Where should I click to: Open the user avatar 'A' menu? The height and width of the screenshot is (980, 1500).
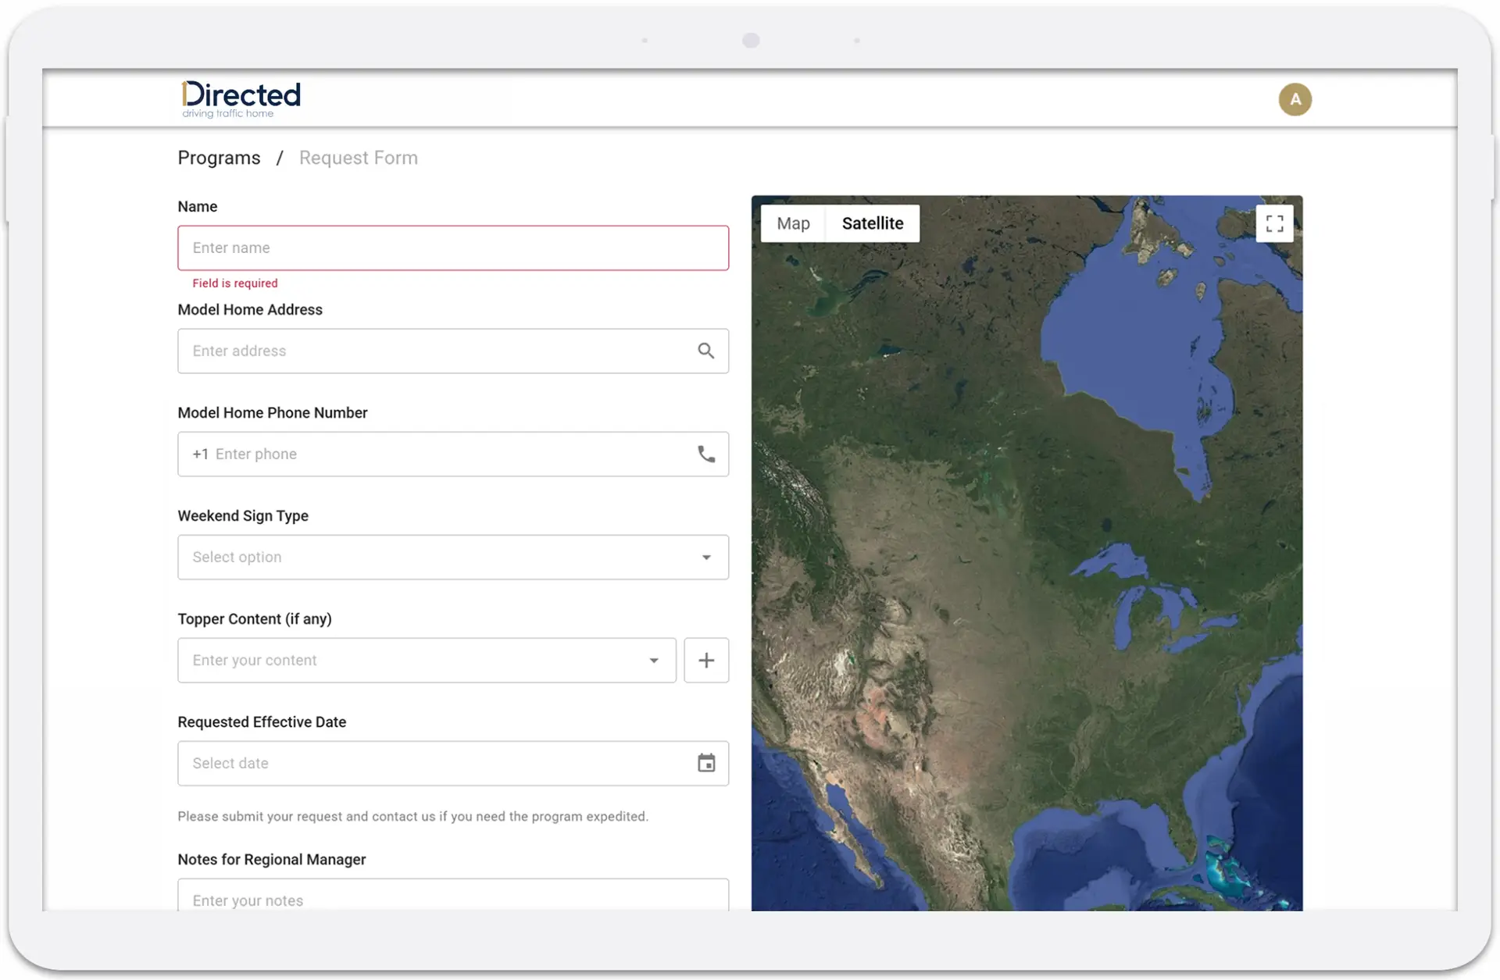[1295, 99]
